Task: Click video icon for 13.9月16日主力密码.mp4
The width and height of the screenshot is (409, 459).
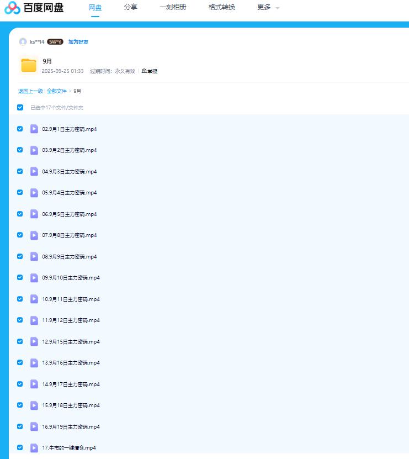Action: (34, 363)
